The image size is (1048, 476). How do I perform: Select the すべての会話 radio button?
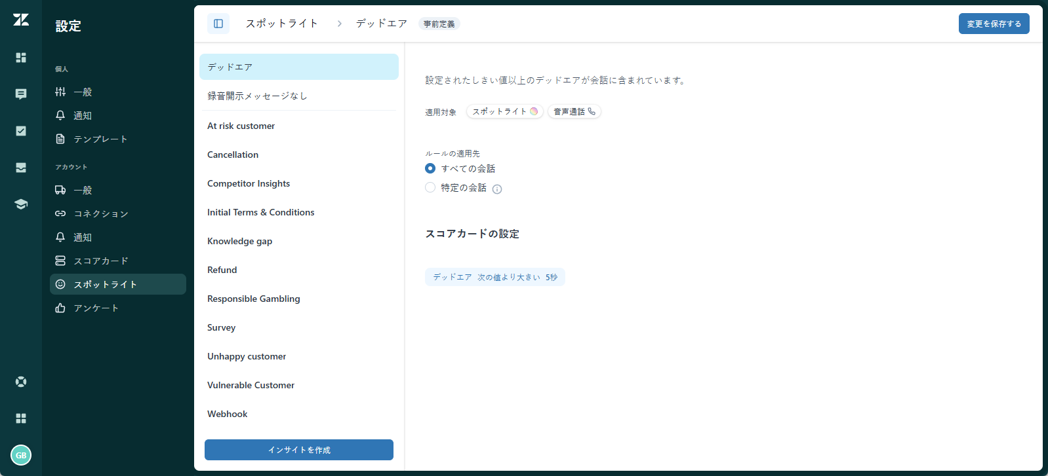coord(430,168)
